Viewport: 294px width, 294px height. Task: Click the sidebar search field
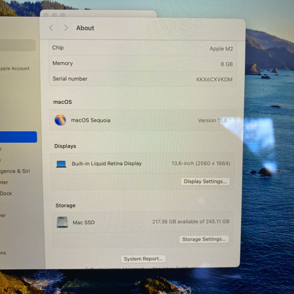17,45
